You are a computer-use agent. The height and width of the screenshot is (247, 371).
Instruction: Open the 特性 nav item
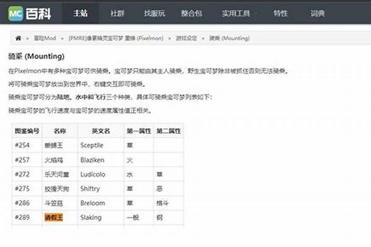281,13
